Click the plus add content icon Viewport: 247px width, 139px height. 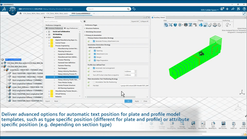point(227,9)
